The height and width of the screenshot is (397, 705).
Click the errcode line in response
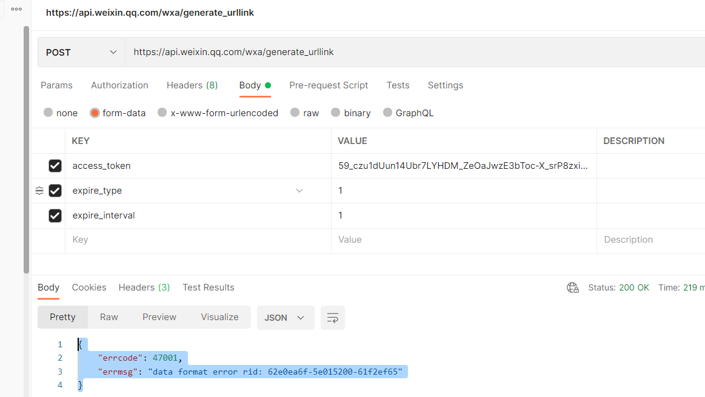pos(140,358)
